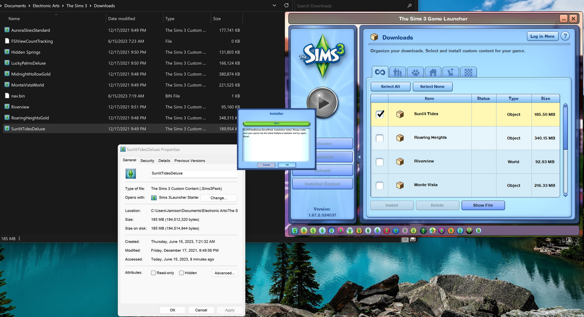The width and height of the screenshot is (584, 317).
Task: Click the Sunlit Tides package box icon
Action: (400, 114)
